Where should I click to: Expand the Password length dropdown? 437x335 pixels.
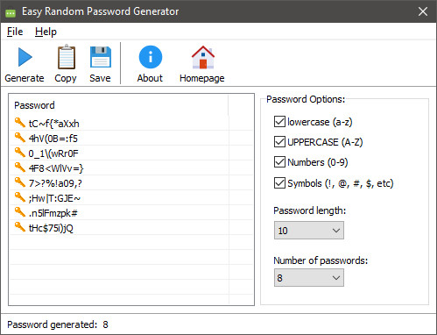[x=309, y=231]
